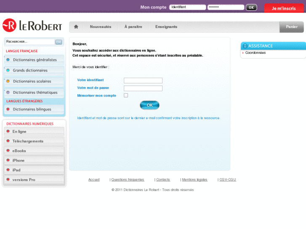Image resolution: width=306 pixels, height=229 pixels.
Task: Click the LANGUES ÉTRANGÈRES heading
Action: pos(24,101)
